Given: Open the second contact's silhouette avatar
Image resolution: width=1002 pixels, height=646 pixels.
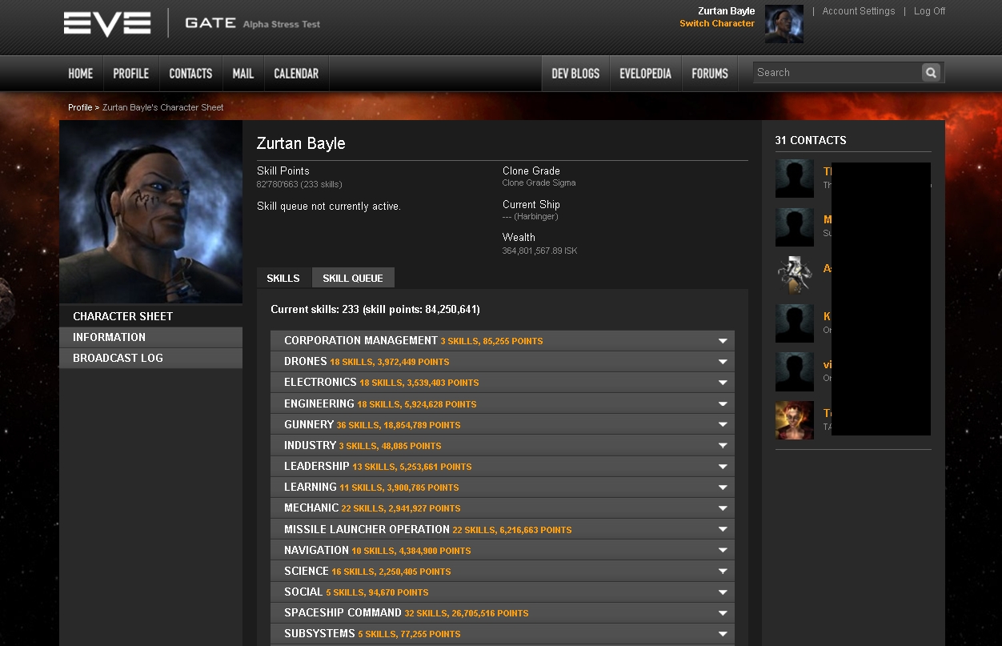Looking at the screenshot, I should point(795,227).
